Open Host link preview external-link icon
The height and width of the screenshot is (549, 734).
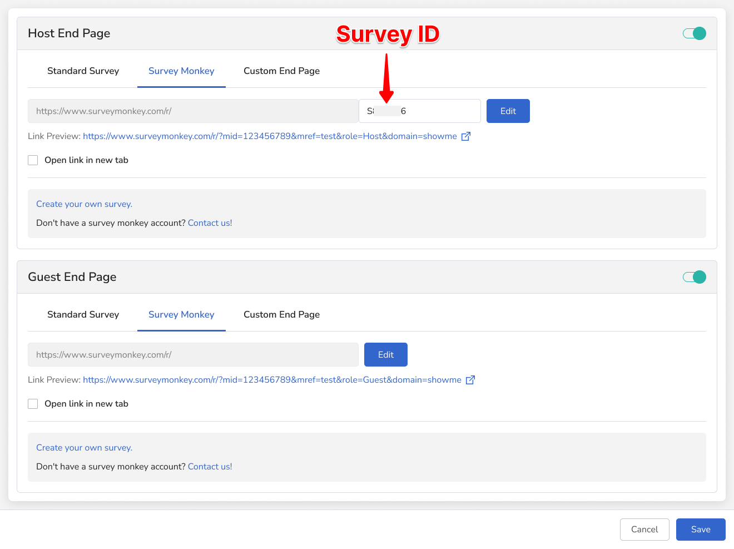tap(466, 136)
